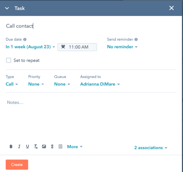Click the alarm clock icon in time field
The height and width of the screenshot is (172, 183).
pyautogui.click(x=63, y=47)
